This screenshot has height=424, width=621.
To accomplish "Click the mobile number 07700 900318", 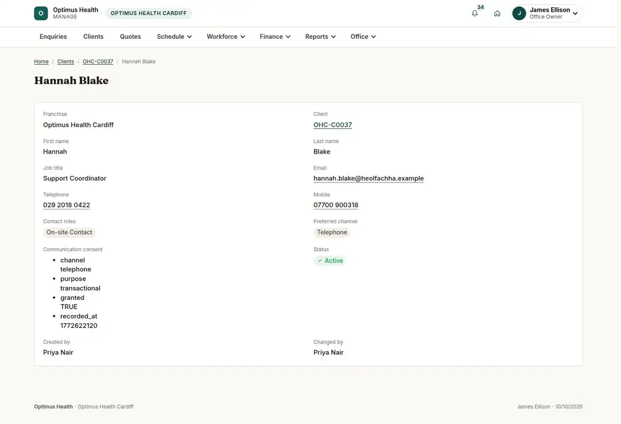I will 336,205.
